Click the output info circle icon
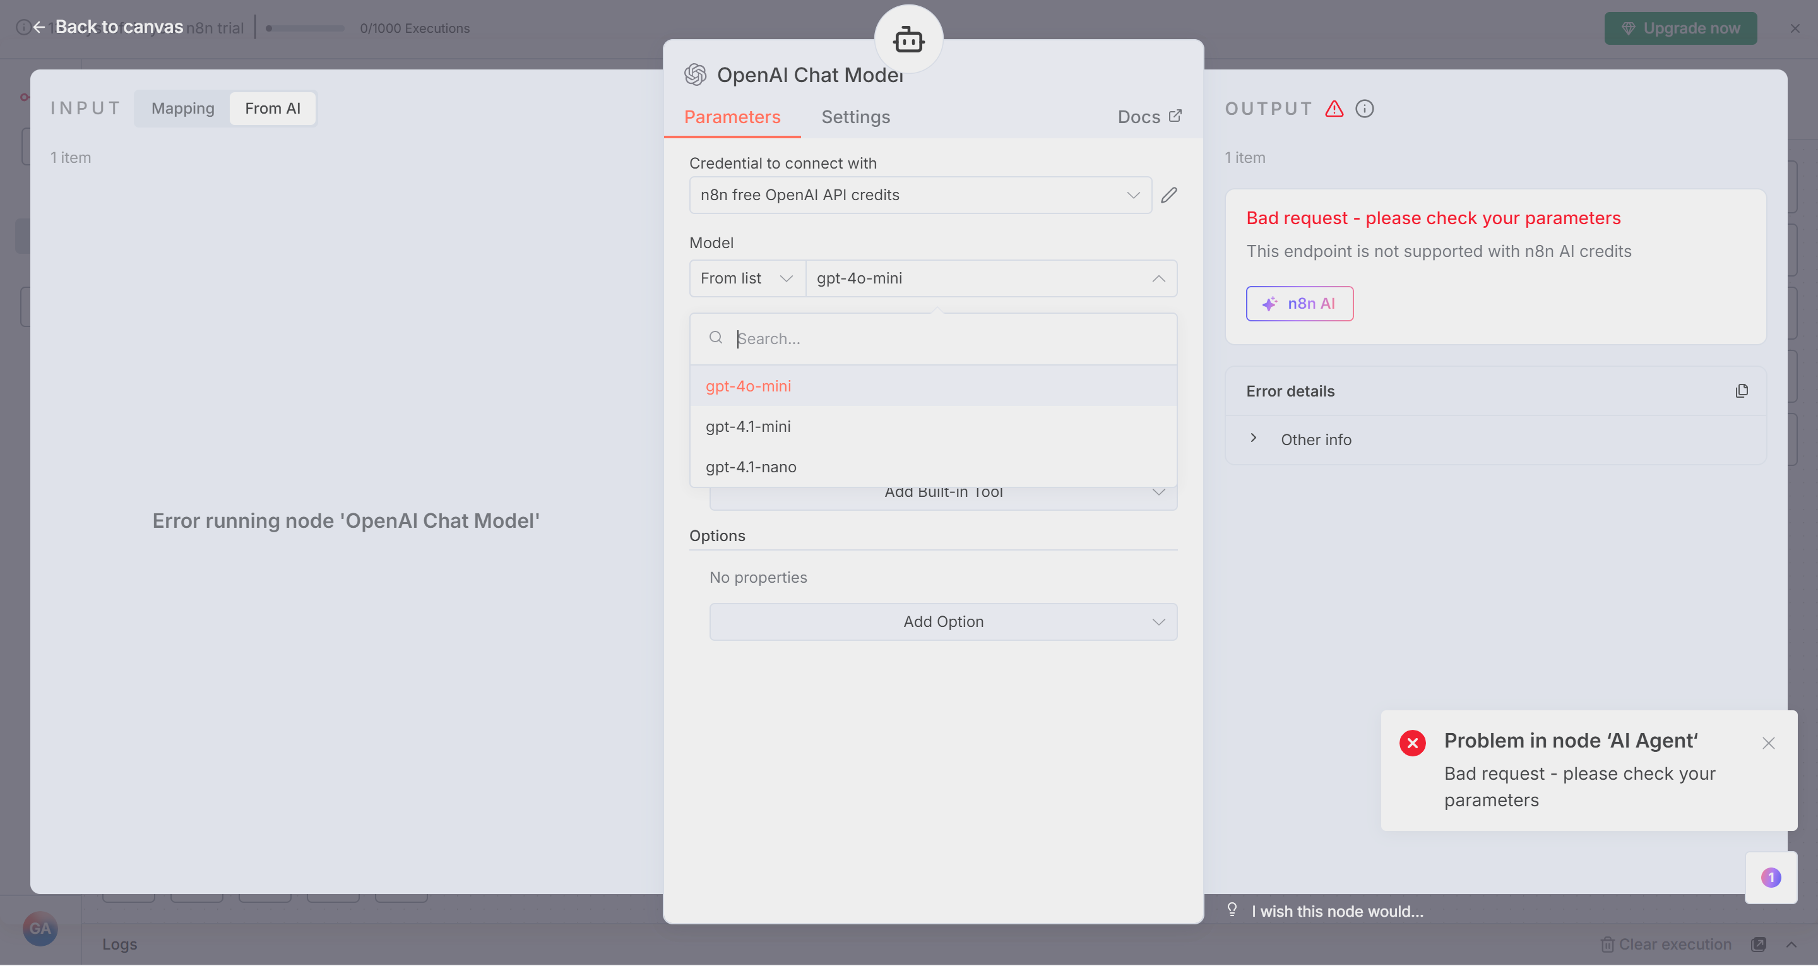Viewport: 1818px width, 966px height. tap(1364, 109)
